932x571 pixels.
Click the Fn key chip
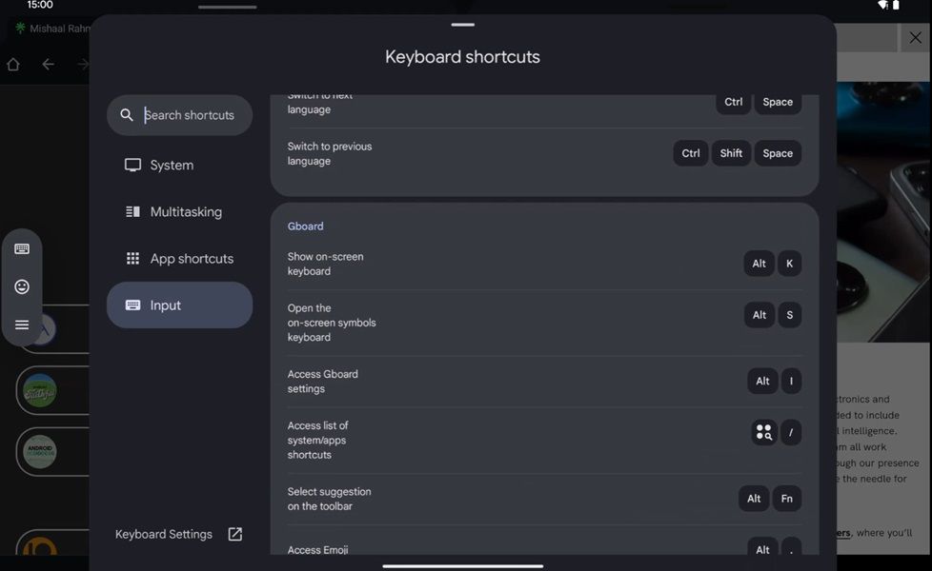click(x=787, y=499)
